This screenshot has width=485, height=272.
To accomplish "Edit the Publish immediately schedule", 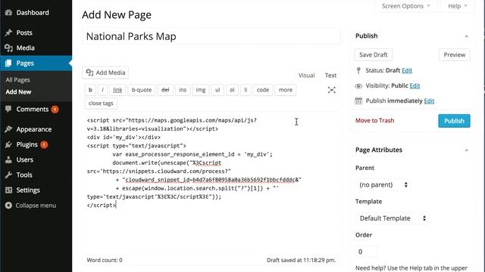I will [x=429, y=100].
